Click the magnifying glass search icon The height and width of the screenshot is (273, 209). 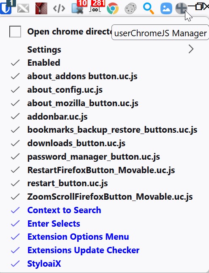(149, 8)
